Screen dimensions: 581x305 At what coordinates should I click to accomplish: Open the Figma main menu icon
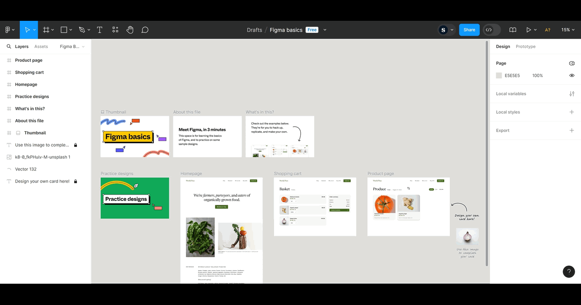8,30
